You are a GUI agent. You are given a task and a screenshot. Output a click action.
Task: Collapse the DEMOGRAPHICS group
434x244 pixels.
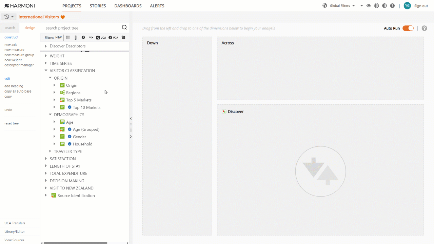[50, 115]
